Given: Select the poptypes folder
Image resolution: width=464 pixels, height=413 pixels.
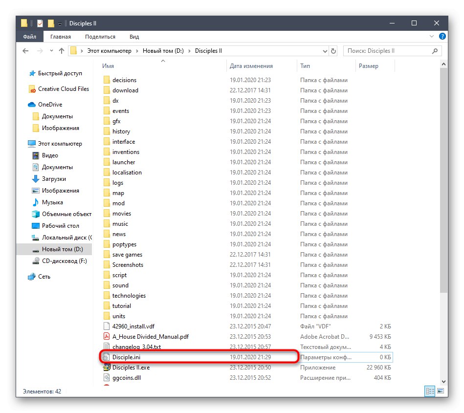Looking at the screenshot, I should (124, 244).
